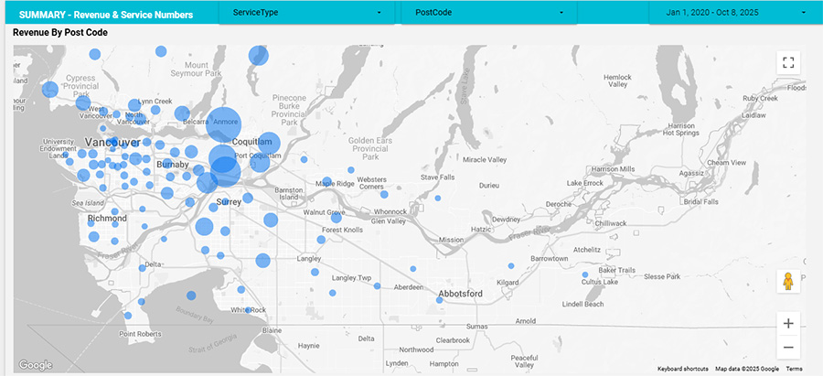Image resolution: width=823 pixels, height=376 pixels.
Task: Click the SUMMARY Revenue & Service Numbers title
Action: coord(105,14)
